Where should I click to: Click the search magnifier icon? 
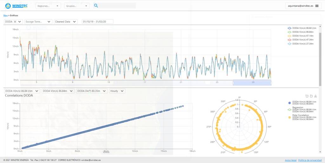coord(96,6)
